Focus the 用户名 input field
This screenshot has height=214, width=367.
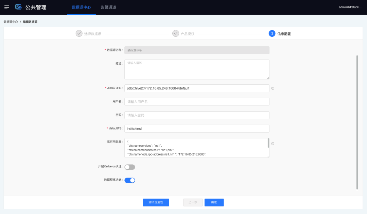tap(197, 102)
